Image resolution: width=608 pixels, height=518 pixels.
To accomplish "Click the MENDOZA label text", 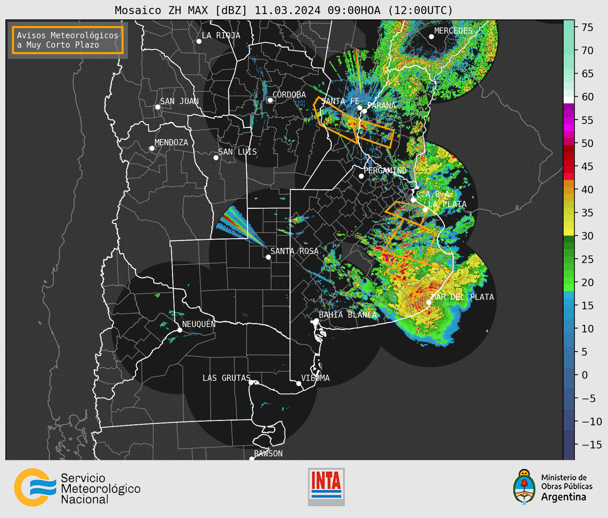I will [171, 142].
